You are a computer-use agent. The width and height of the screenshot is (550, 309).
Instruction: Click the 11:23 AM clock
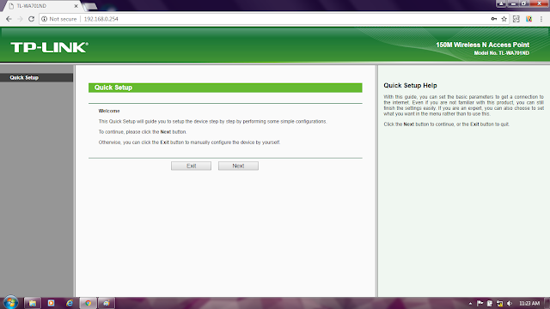pyautogui.click(x=529, y=303)
